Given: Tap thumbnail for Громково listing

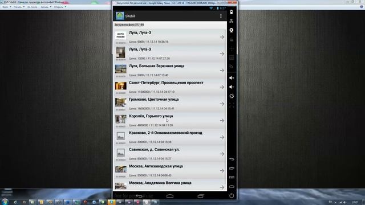Looking at the screenshot, I should click(x=120, y=102).
